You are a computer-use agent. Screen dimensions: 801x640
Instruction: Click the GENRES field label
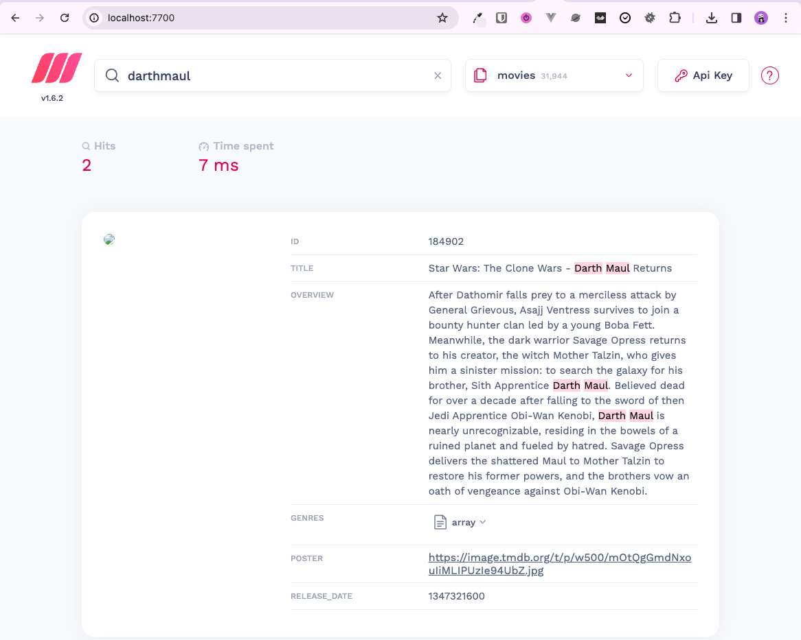(307, 518)
